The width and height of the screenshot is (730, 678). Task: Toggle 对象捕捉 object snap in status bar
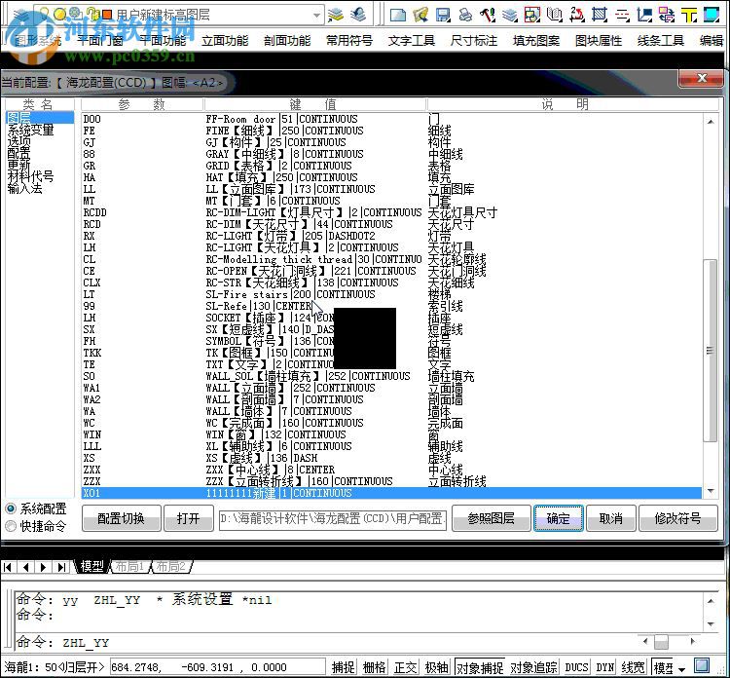tap(480, 667)
